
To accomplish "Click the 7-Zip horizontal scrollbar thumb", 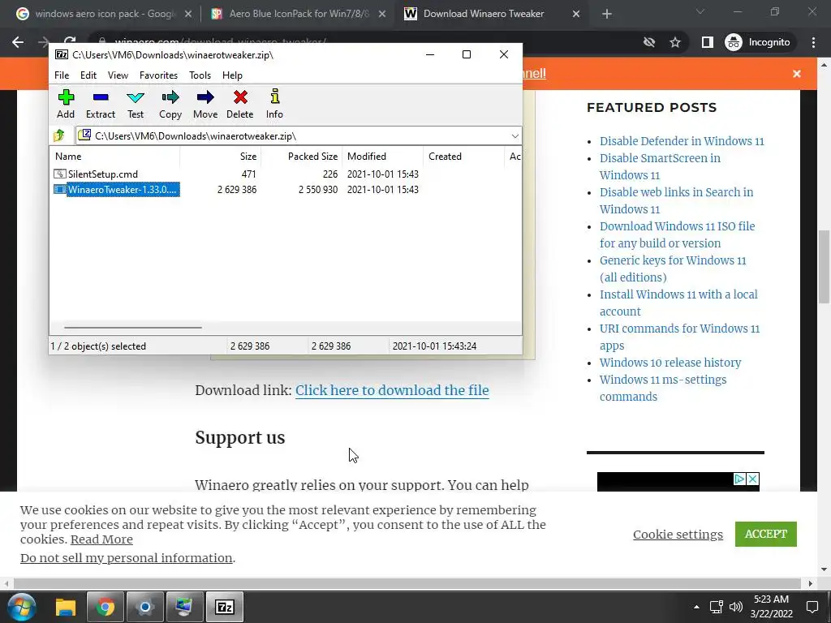I will click(132, 328).
